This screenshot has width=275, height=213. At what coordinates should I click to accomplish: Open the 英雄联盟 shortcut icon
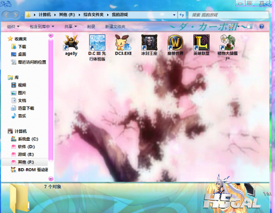pos(201,45)
